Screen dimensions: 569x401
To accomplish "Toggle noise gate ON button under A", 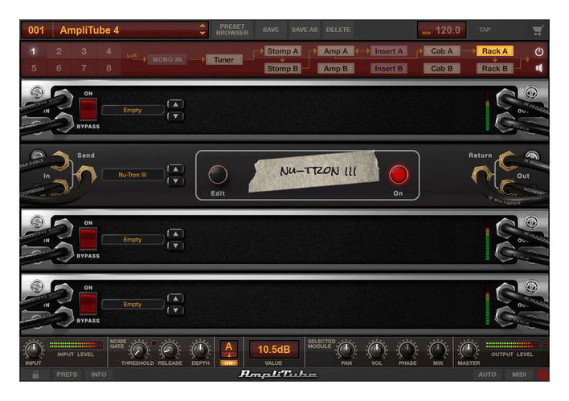I will pyautogui.click(x=228, y=363).
